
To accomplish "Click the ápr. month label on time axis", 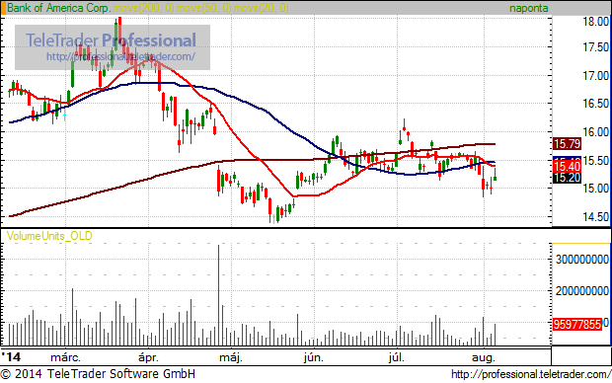I will pos(149,357).
